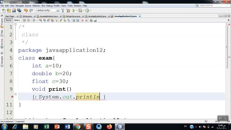This screenshot has height=130, width=231.
Task: Click the Build Project hammer icon
Action: (63, 10)
